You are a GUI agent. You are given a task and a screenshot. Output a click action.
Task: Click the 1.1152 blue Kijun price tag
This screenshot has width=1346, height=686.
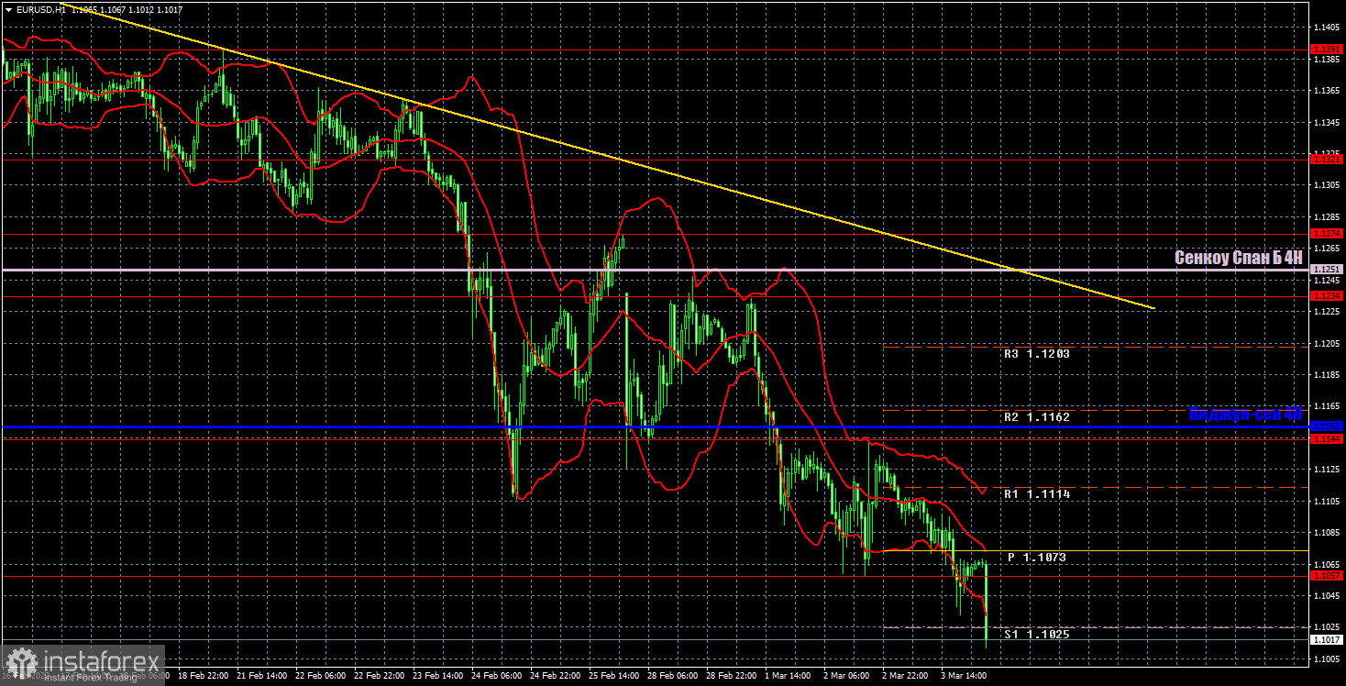pos(1327,426)
